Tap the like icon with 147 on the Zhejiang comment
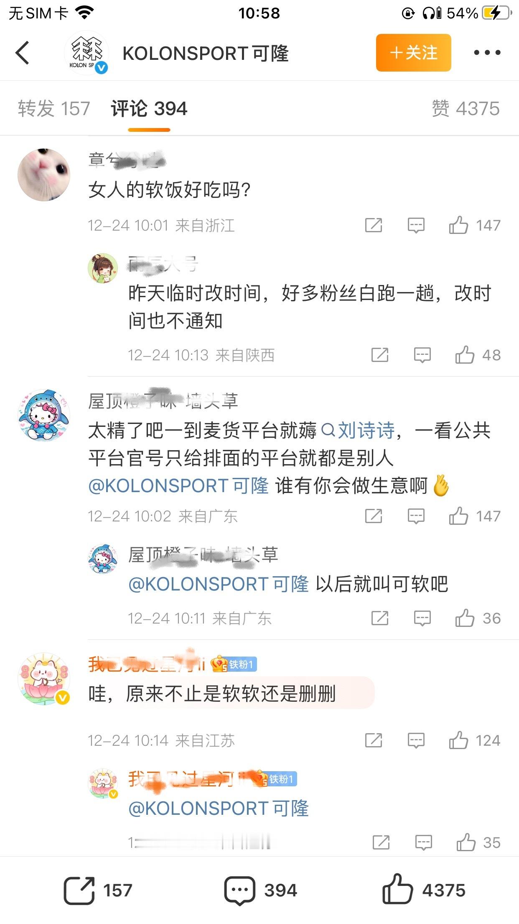The height and width of the screenshot is (924, 519). [458, 225]
